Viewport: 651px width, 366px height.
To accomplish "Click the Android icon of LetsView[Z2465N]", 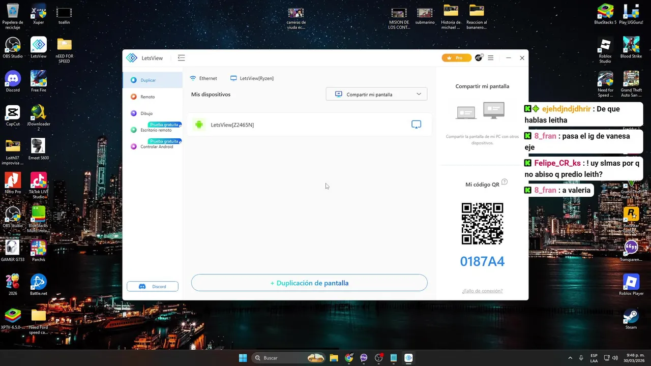I will click(199, 125).
